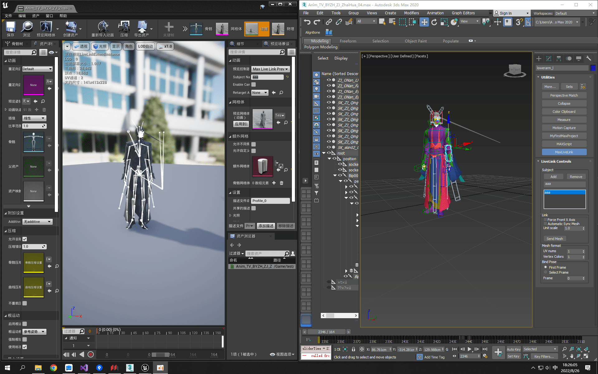
Task: Enable the Force Front X Axis checkbox
Action: 545,220
